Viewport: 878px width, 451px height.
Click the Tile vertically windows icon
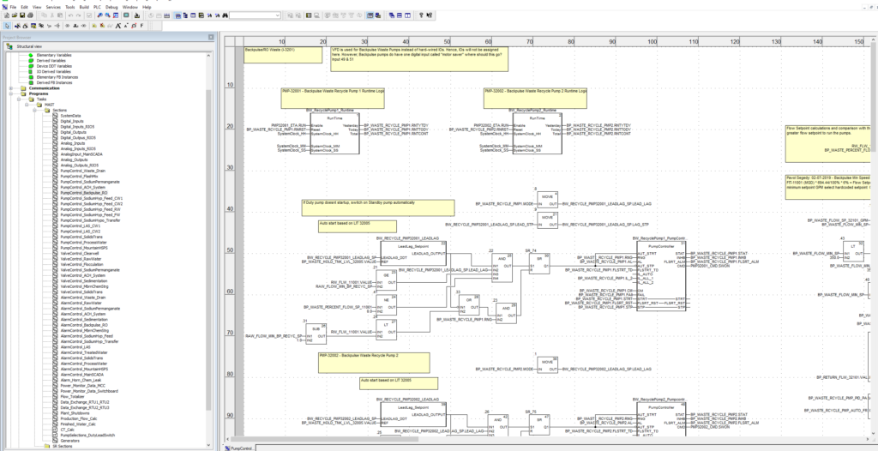[407, 15]
